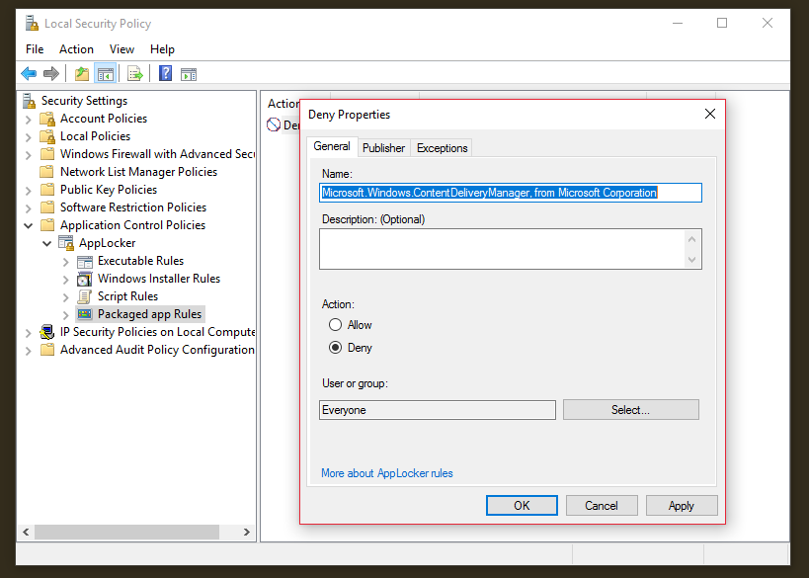Select Packaged app Rules tree label
The image size is (809, 578).
click(x=149, y=314)
